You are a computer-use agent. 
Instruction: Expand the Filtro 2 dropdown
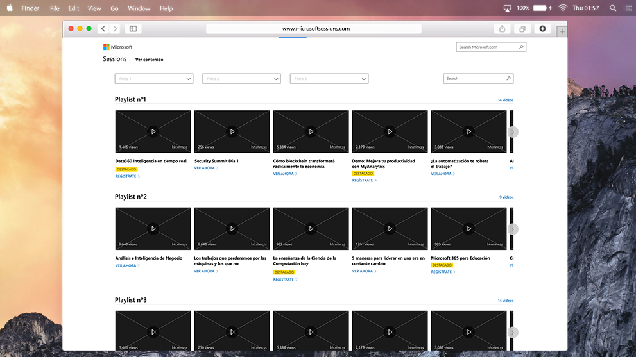tap(241, 79)
